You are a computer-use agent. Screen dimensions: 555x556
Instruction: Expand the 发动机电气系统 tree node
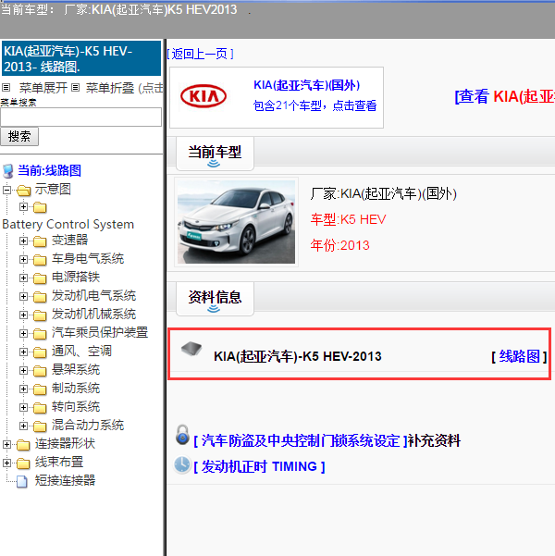click(23, 296)
